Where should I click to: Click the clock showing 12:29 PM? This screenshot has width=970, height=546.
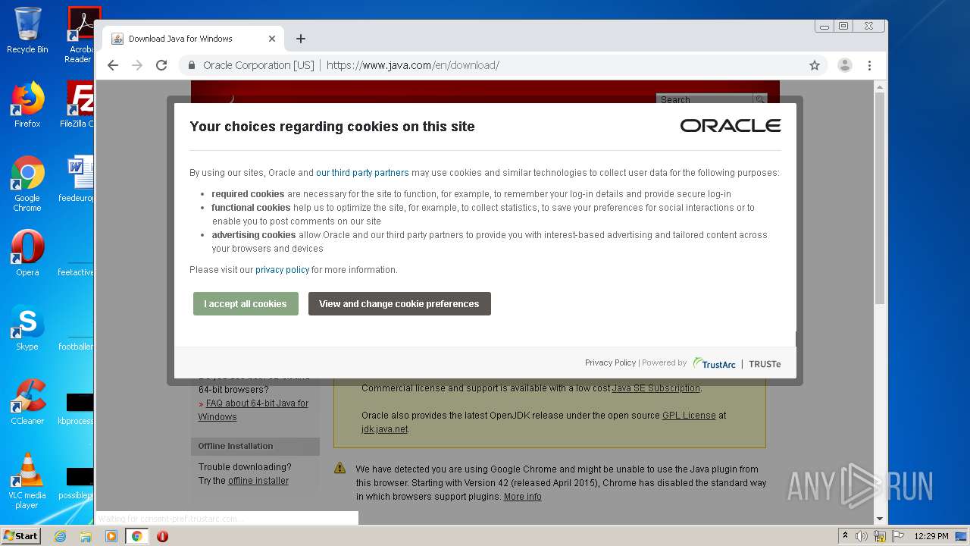coord(931,536)
